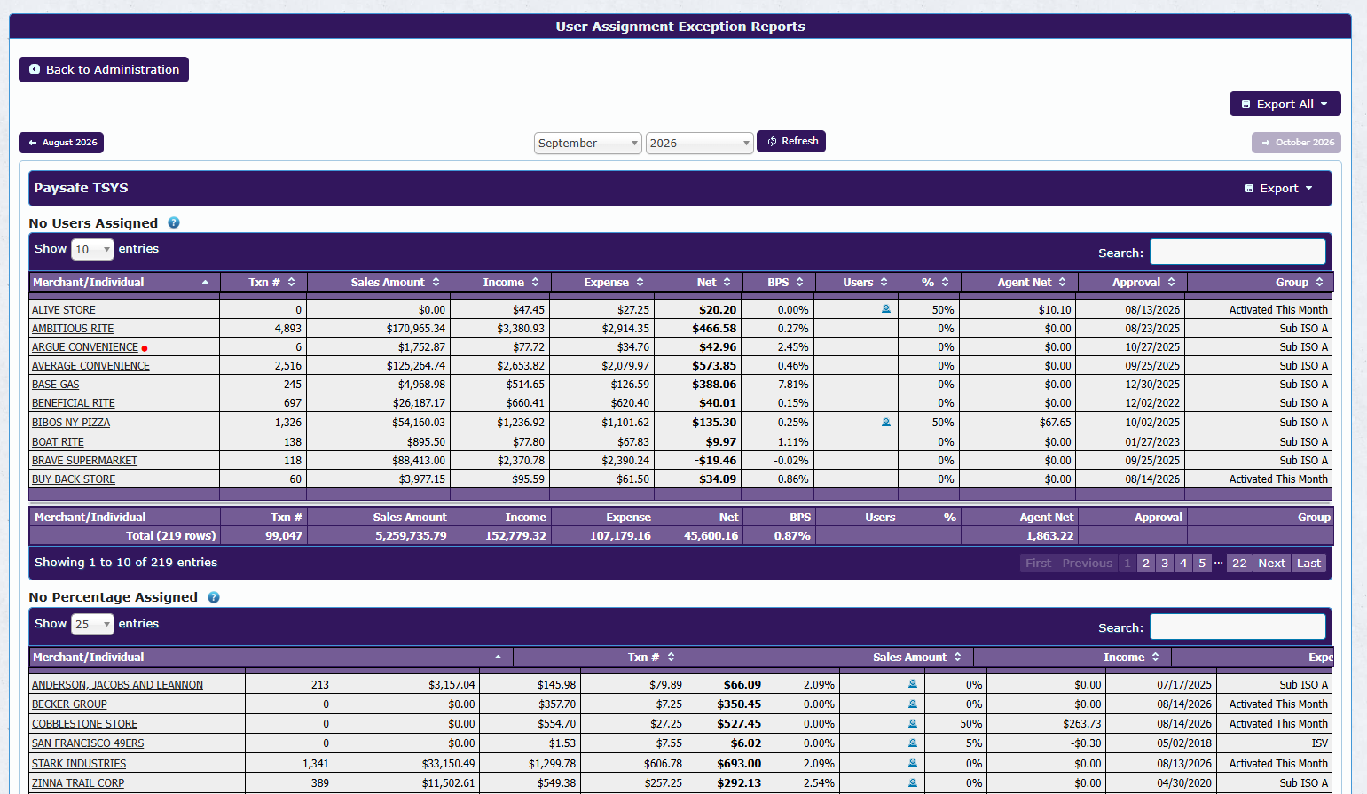
Task: Focus the No Users Assigned search field
Action: [x=1237, y=252]
